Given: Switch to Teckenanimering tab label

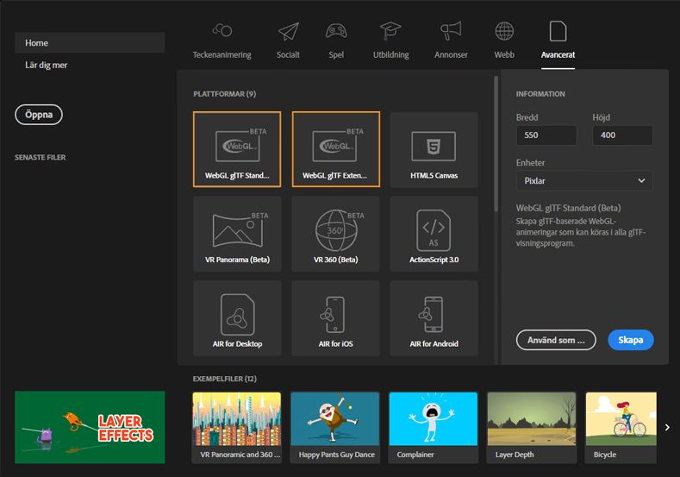Looking at the screenshot, I should [x=222, y=54].
